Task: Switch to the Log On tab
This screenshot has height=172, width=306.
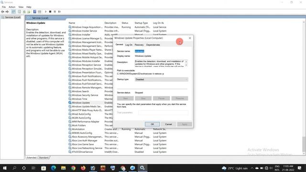Action: [129, 45]
